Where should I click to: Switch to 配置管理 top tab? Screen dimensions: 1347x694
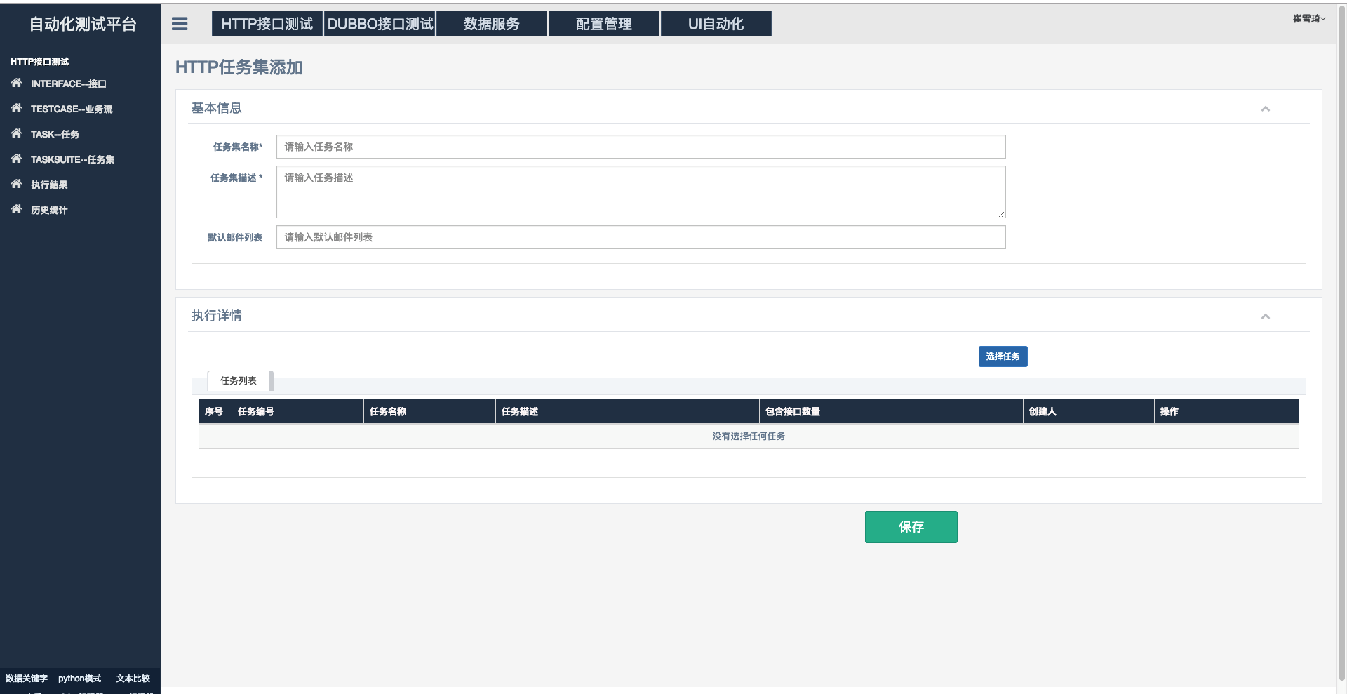coord(604,23)
